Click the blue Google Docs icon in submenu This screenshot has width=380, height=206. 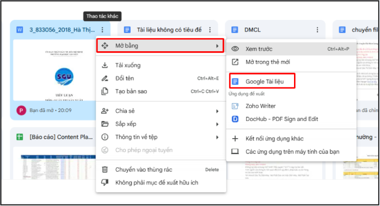(235, 82)
